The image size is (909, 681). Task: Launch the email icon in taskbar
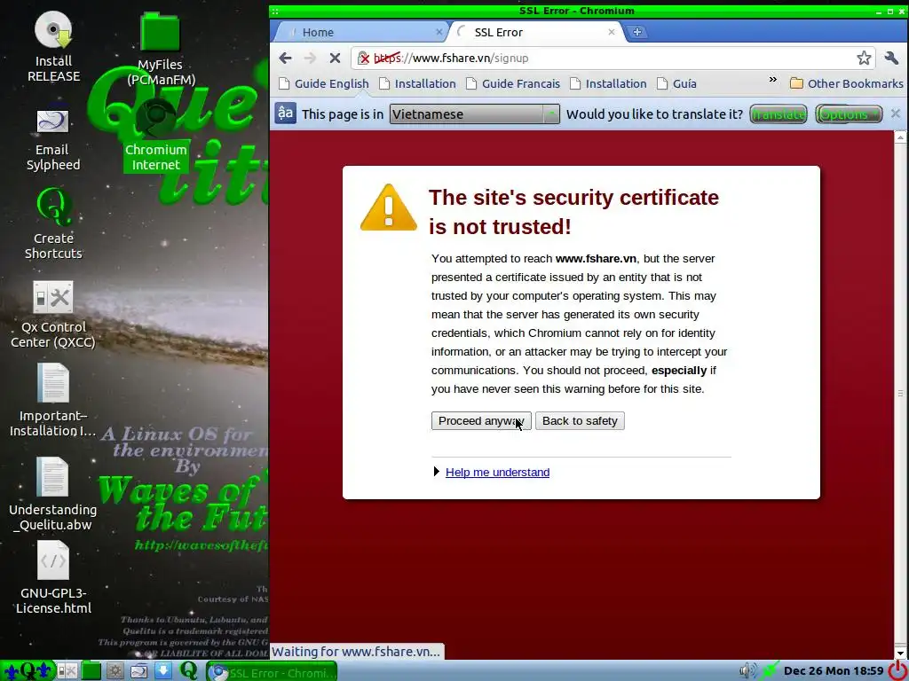coord(139,670)
